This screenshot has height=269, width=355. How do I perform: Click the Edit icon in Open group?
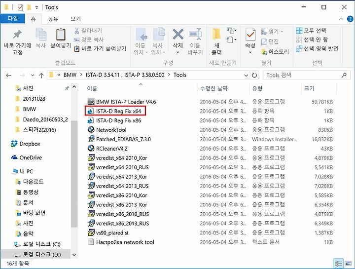point(264,41)
